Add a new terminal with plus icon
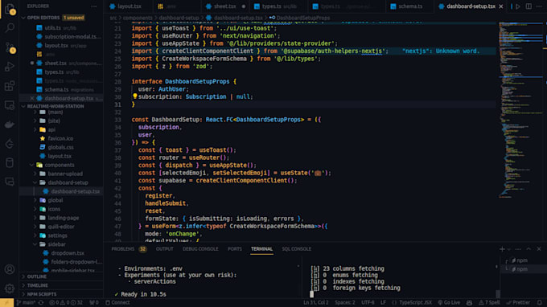Image resolution: width=547 pixels, height=307 pixels. point(502,249)
